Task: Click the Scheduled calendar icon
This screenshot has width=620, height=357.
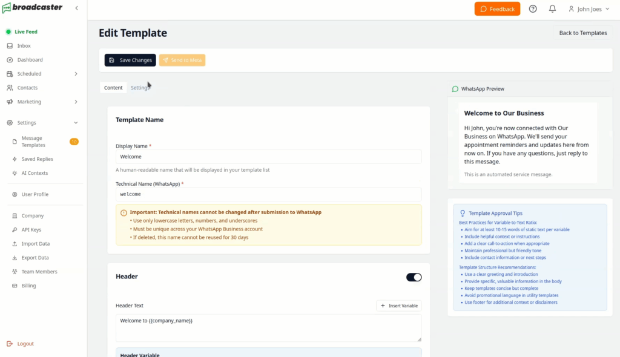Action: click(x=10, y=74)
